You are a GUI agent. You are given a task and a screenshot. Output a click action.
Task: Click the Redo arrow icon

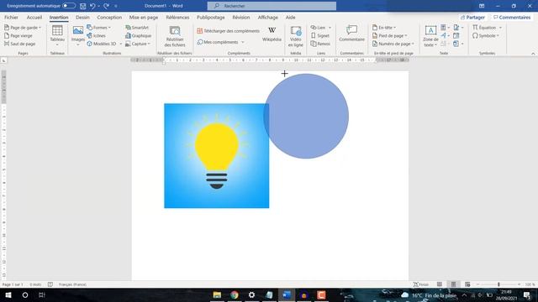[107, 6]
